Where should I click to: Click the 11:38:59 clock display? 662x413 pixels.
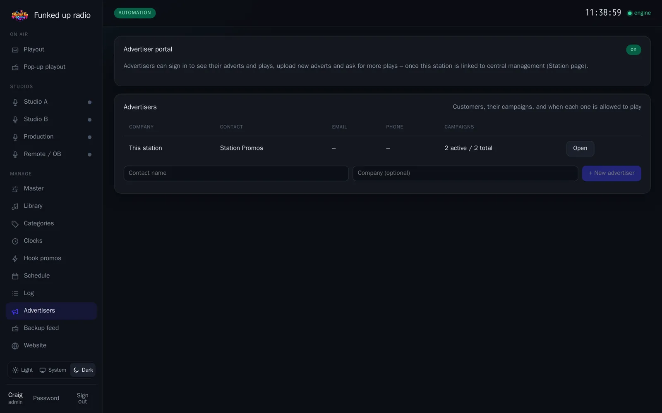(x=603, y=13)
